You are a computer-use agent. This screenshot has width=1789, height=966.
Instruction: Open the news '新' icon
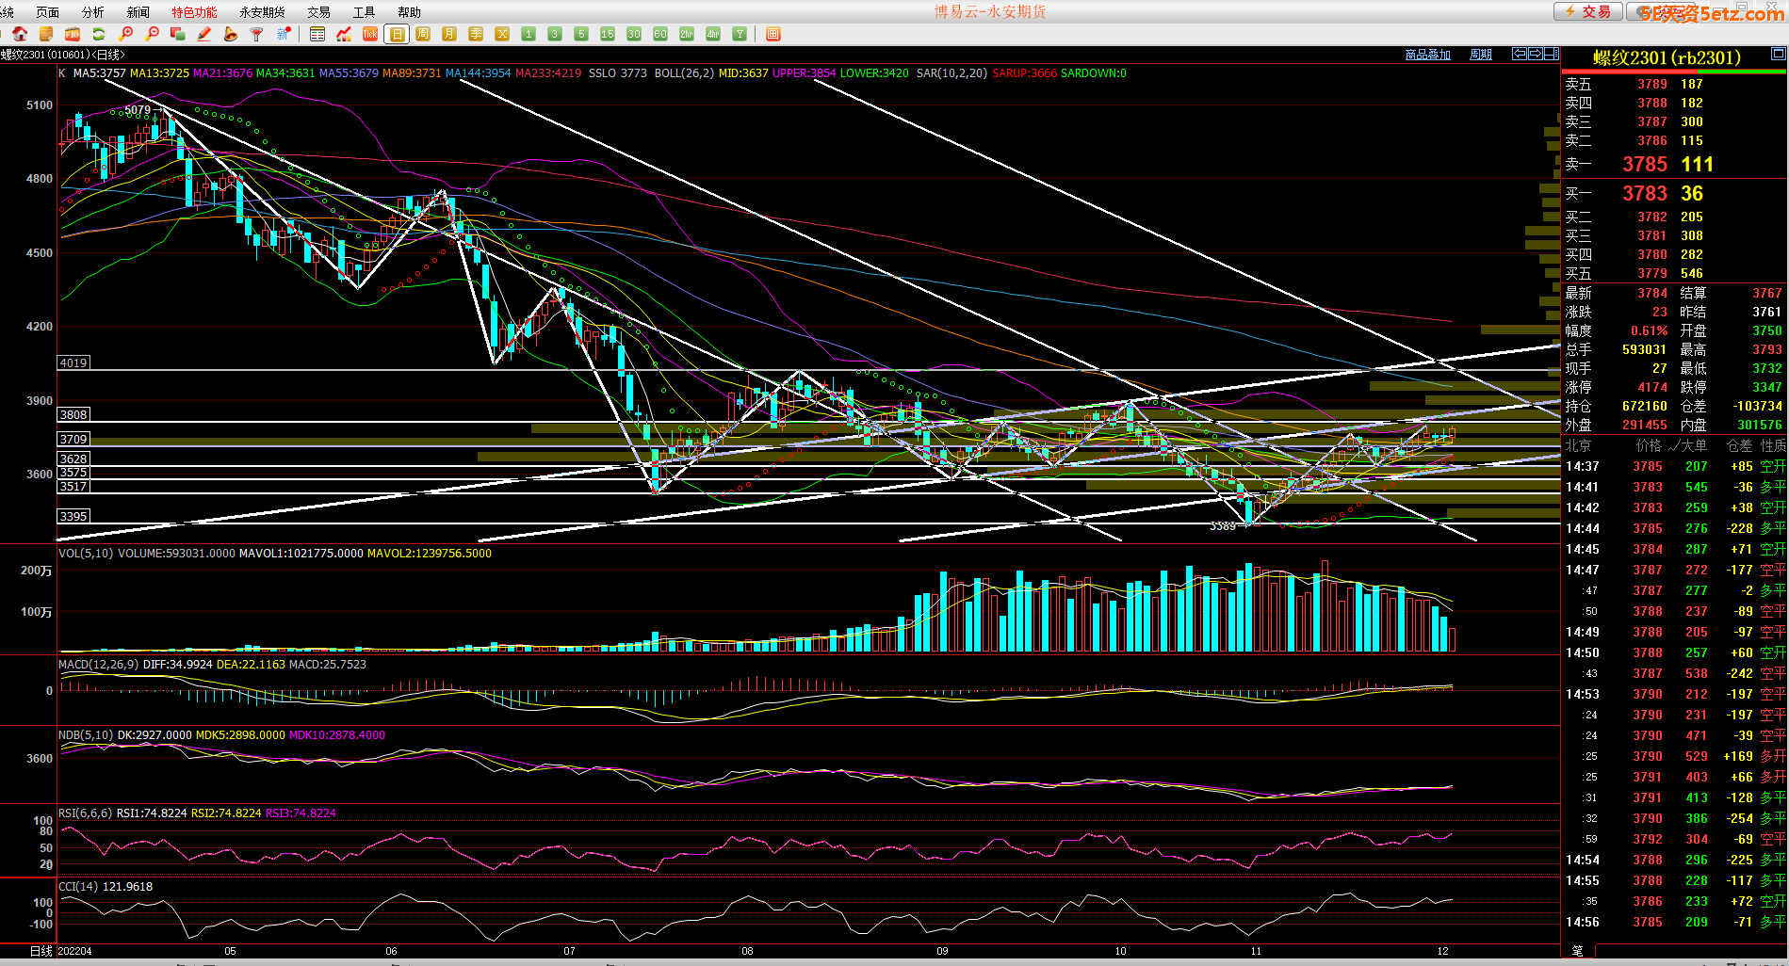pyautogui.click(x=283, y=34)
